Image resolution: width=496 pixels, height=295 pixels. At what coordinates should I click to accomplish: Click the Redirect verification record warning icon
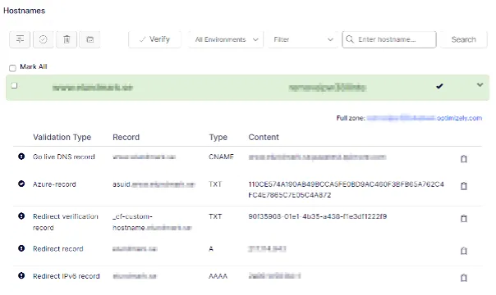coord(21,216)
